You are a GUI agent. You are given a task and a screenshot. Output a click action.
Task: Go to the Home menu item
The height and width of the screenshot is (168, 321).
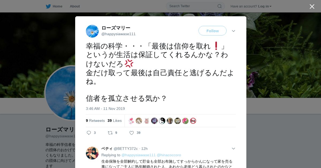pyautogui.click(x=57, y=6)
